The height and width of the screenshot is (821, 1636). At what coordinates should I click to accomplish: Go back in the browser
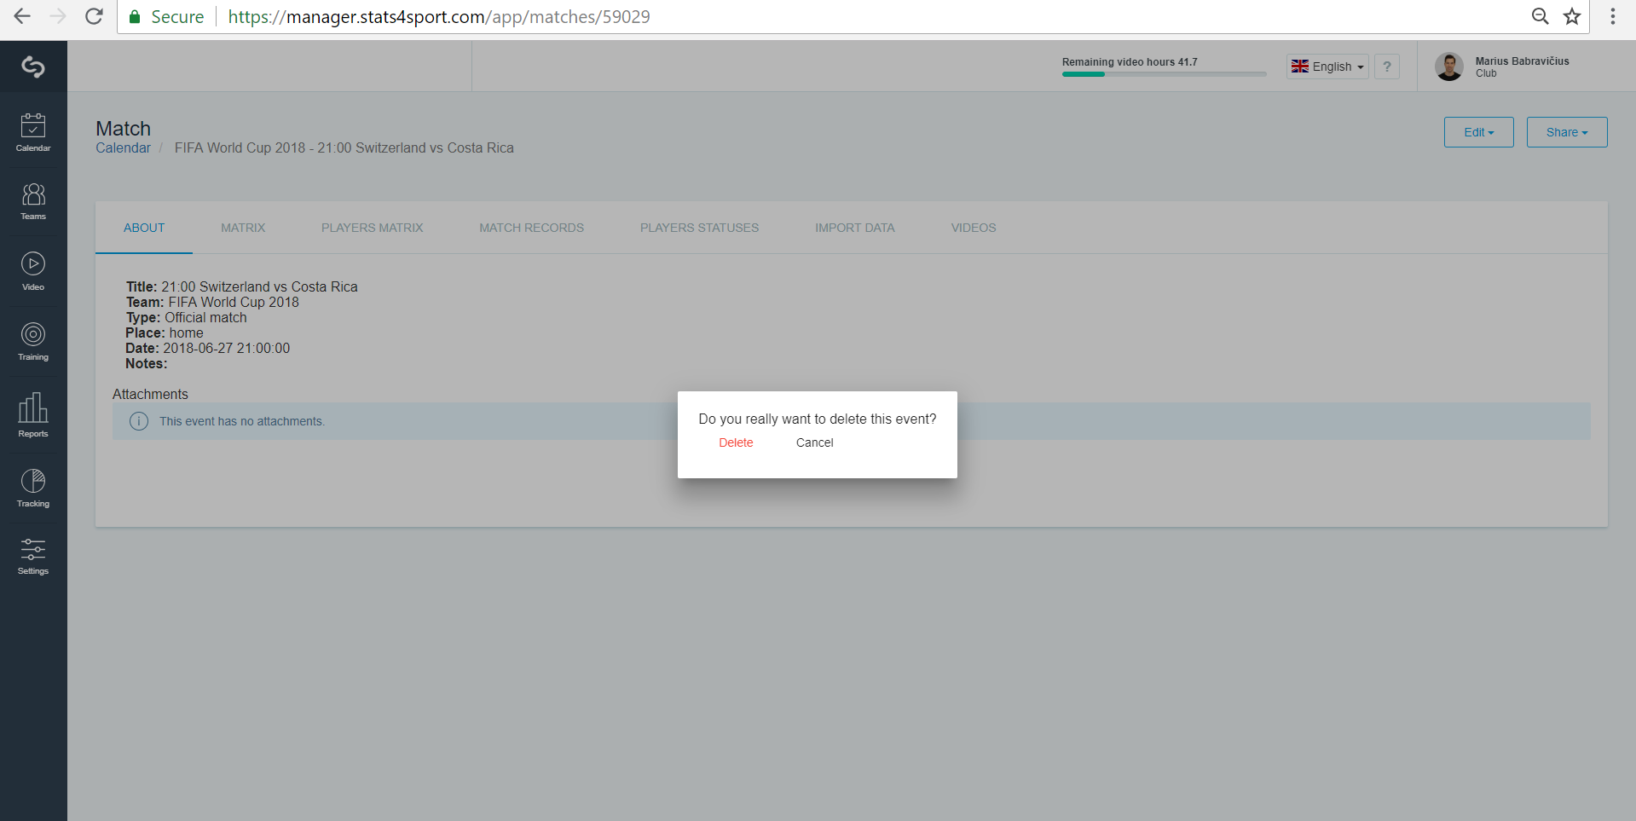click(x=22, y=16)
